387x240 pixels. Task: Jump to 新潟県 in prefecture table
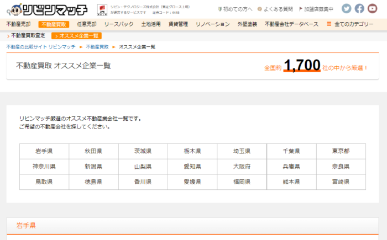pyautogui.click(x=93, y=167)
